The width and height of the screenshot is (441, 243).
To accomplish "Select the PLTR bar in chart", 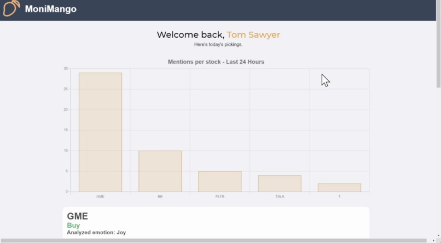I will pyautogui.click(x=220, y=181).
